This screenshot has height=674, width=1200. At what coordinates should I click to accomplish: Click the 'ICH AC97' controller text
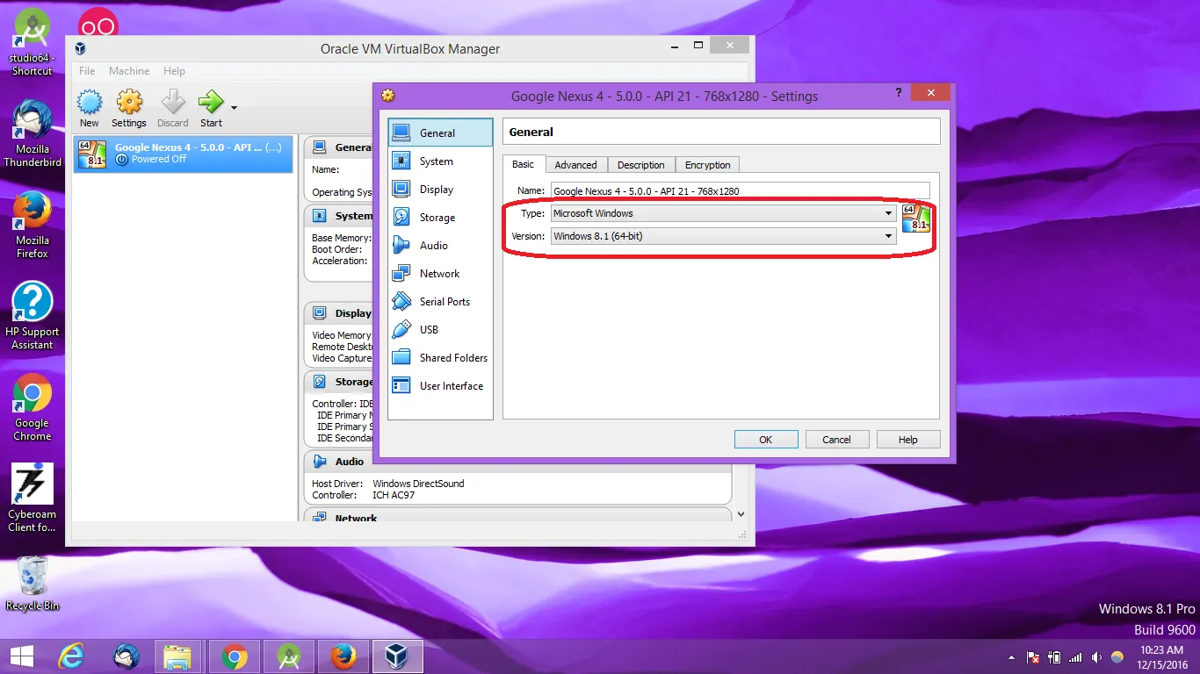click(394, 495)
